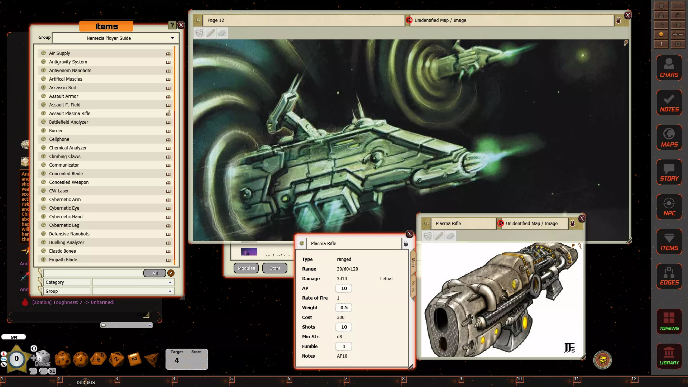Toggle the mask tool in Page 12 window

click(x=199, y=33)
